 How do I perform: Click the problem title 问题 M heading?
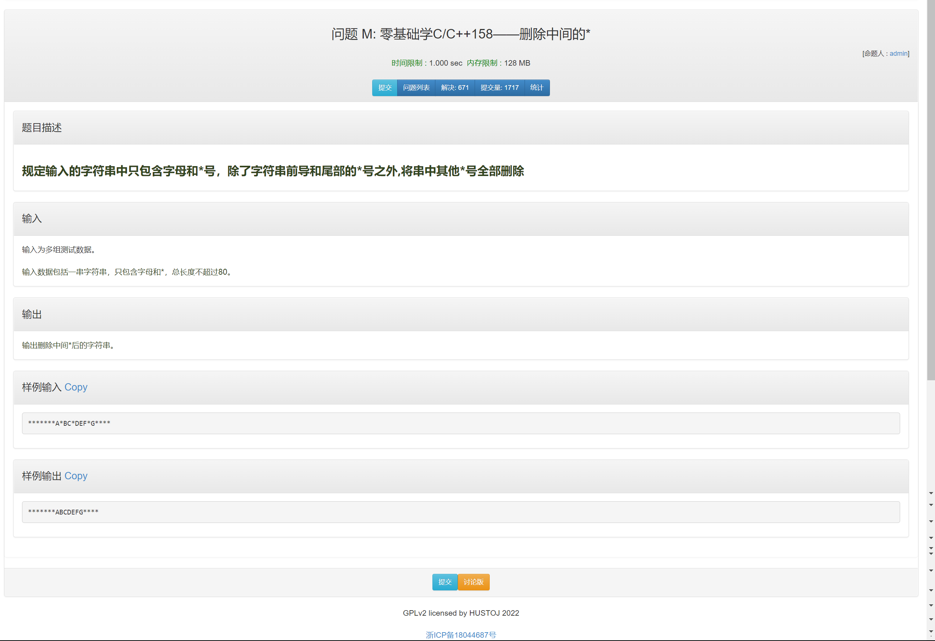click(460, 34)
